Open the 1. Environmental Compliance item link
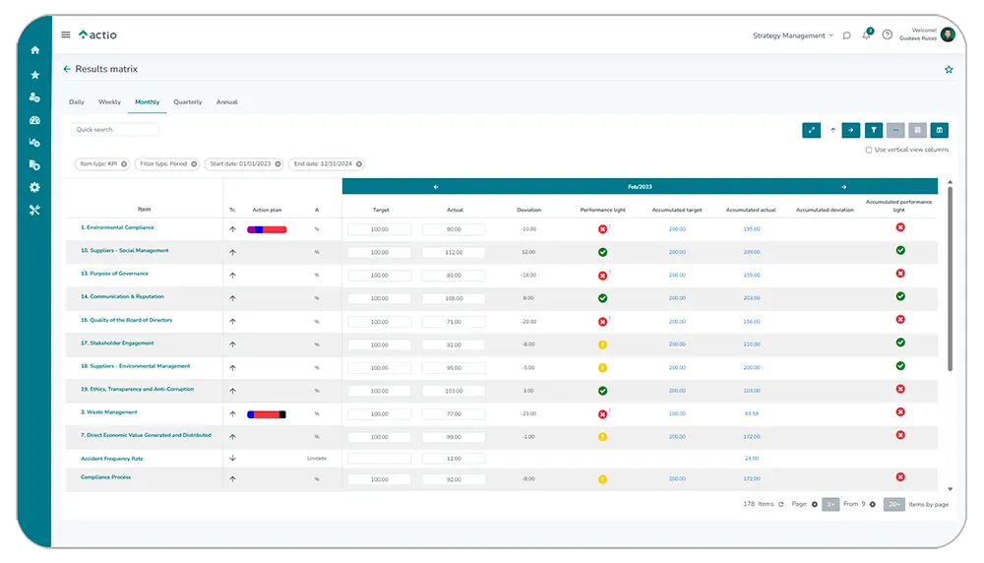 pos(117,227)
